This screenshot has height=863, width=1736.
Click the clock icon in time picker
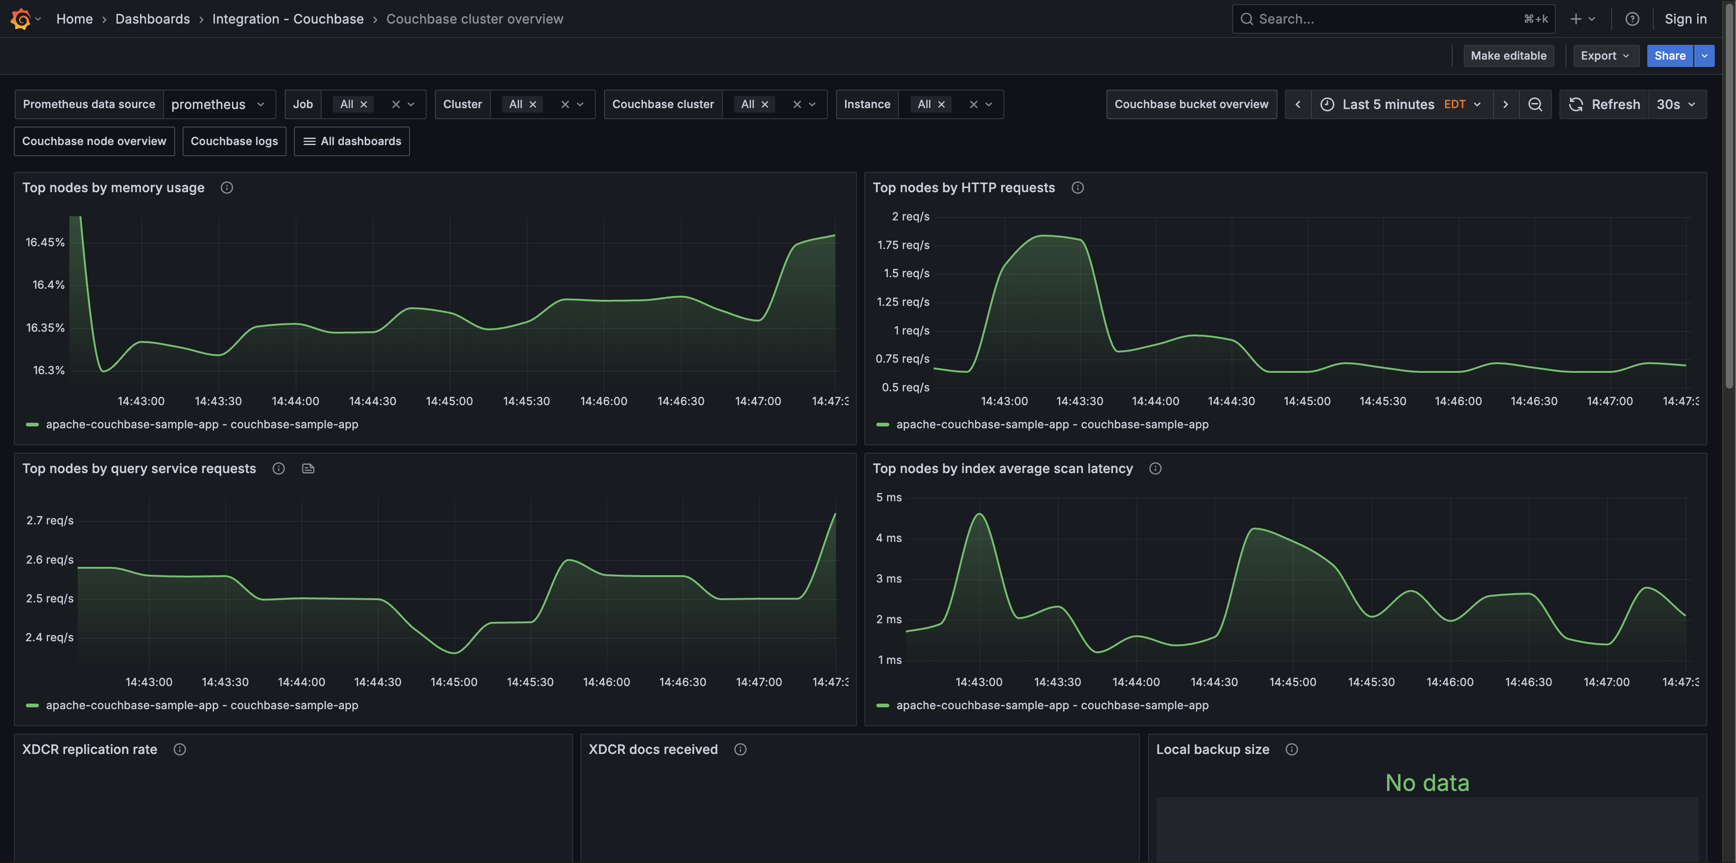tap(1326, 104)
